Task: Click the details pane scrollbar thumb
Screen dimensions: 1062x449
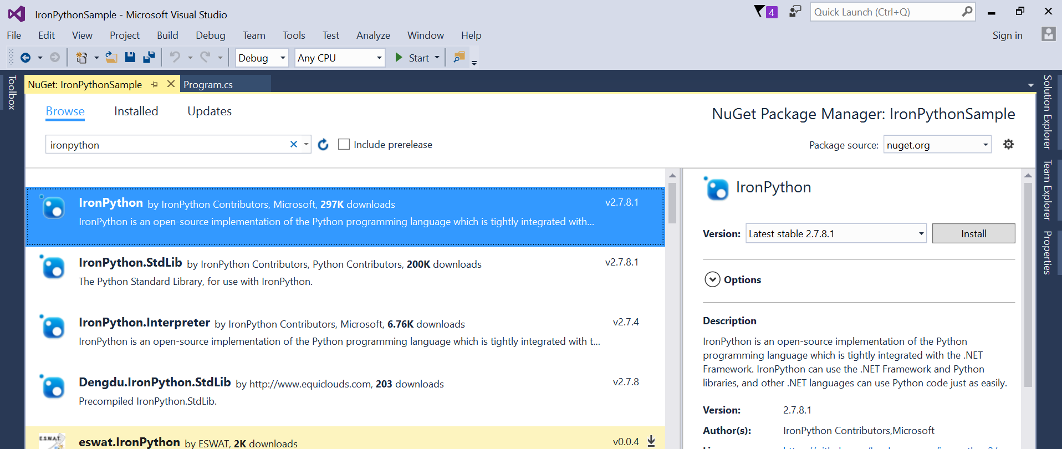Action: [1028, 284]
